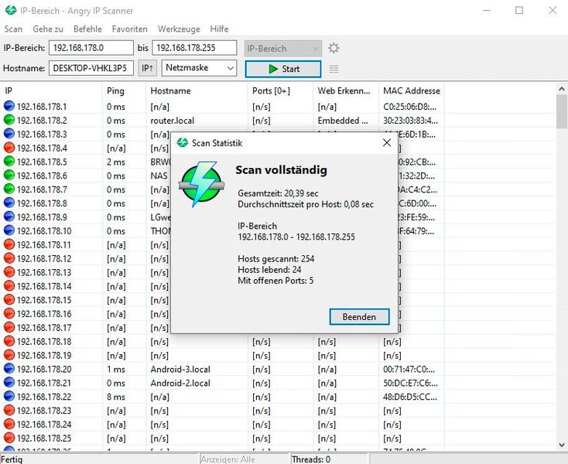Sort by the Web Erkenn... column header
This screenshot has width=568, height=464.
[346, 90]
